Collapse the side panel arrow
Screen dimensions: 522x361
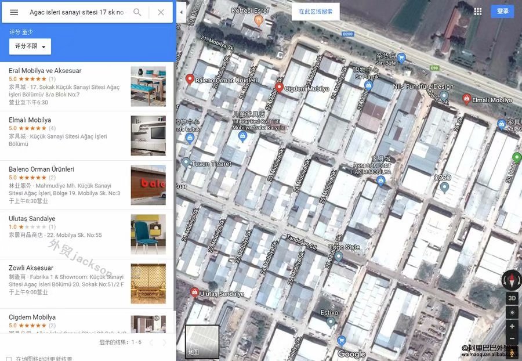[181, 12]
